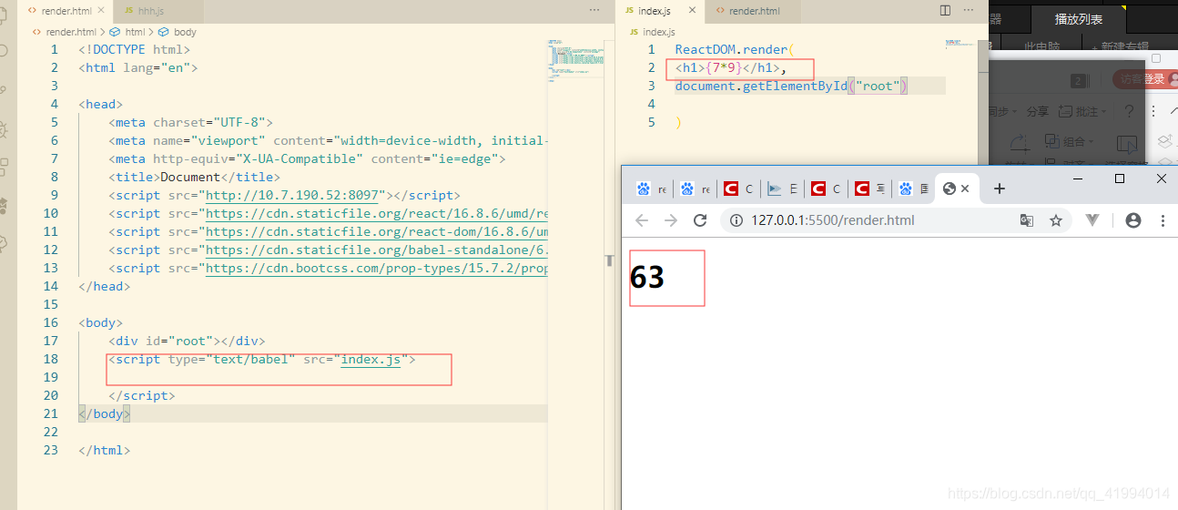1178x510 pixels.
Task: Click the question mark help icon
Action: 1130,111
